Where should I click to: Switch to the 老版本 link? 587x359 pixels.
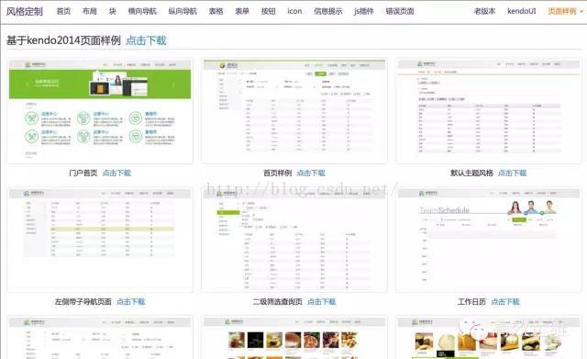point(484,11)
